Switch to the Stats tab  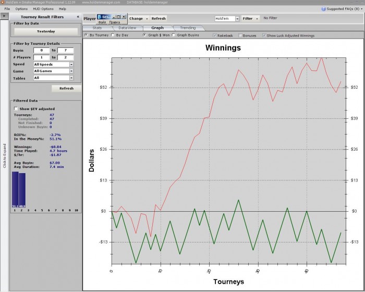[97, 28]
